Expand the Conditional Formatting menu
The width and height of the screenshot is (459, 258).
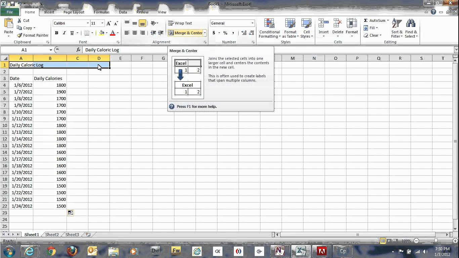tap(269, 28)
